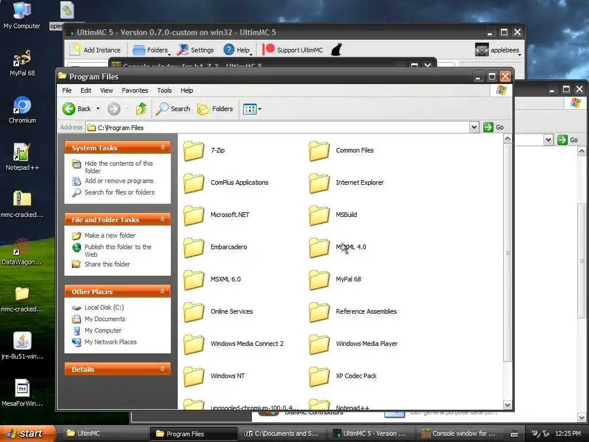
Task: Click the Views icon in Explorer toolbar
Action: tap(250, 109)
